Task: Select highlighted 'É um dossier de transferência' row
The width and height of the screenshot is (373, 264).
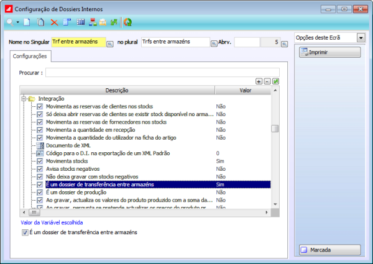Action: 158,184
